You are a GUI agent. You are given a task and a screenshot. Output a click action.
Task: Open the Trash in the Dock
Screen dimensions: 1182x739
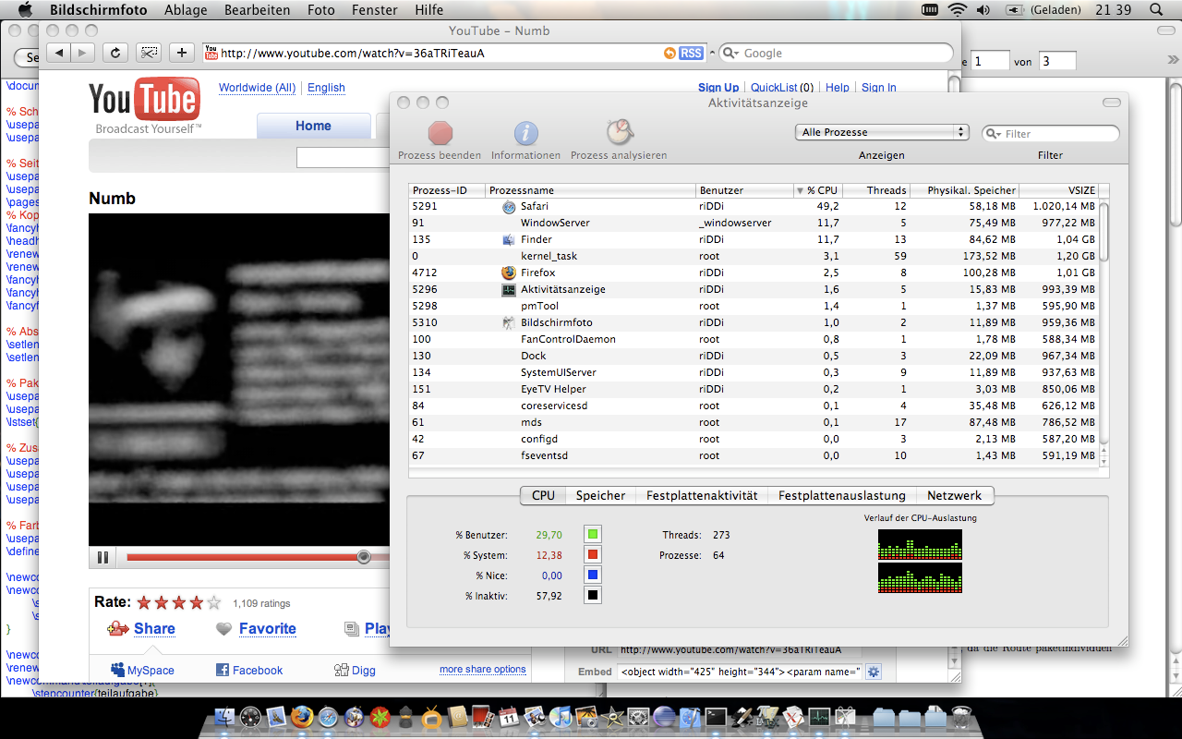coord(961,717)
